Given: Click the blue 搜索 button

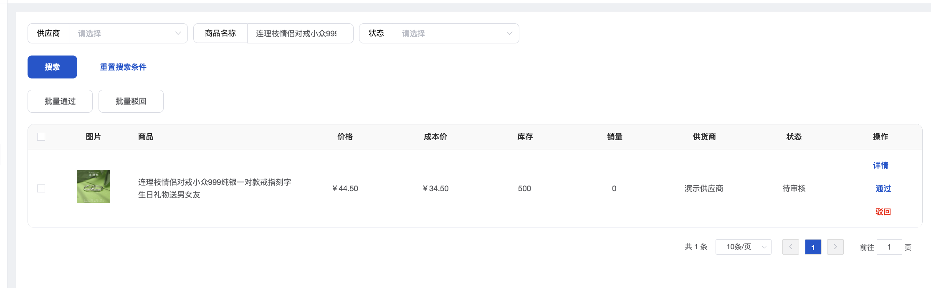Looking at the screenshot, I should [52, 67].
